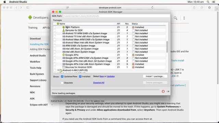
Task: Click the Install 1 package button
Action: [x=155, y=76]
